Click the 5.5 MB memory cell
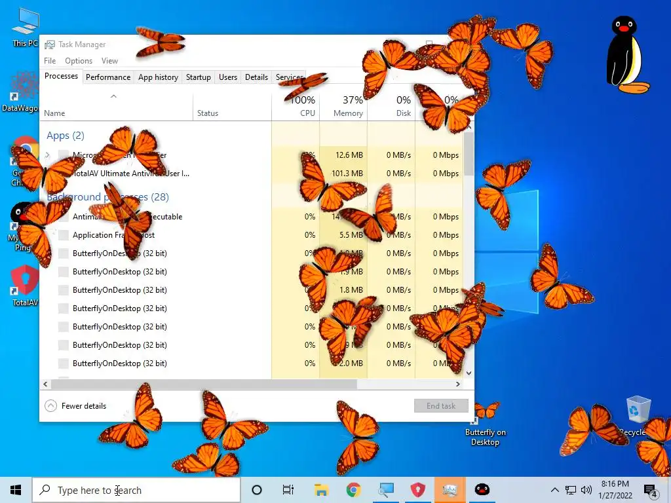671x503 pixels. tap(343, 235)
